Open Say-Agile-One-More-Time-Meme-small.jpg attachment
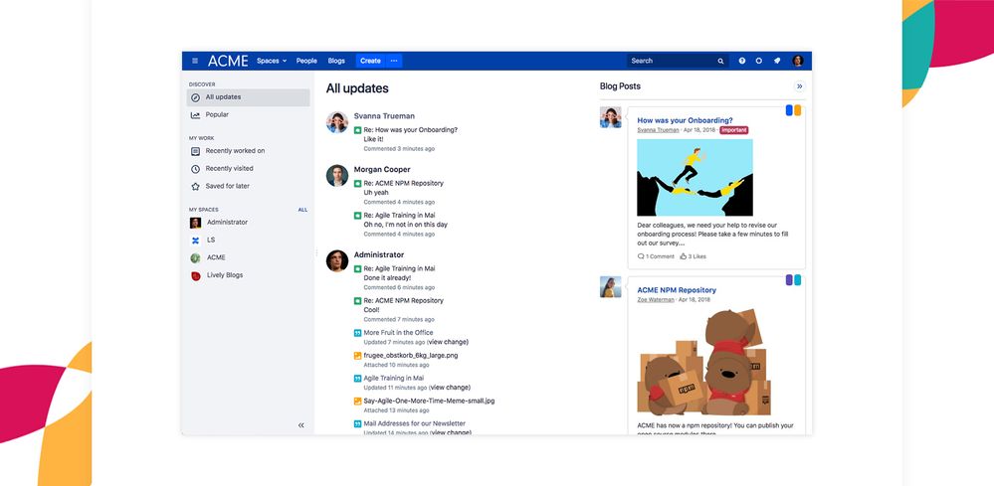 click(x=429, y=402)
